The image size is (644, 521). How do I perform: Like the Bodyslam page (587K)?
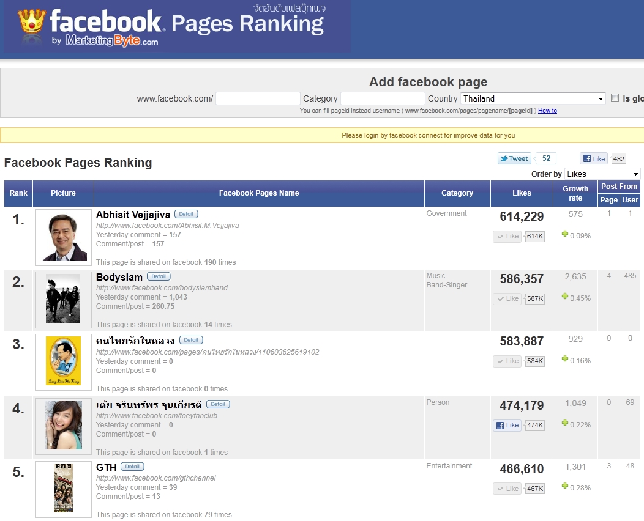pyautogui.click(x=507, y=298)
